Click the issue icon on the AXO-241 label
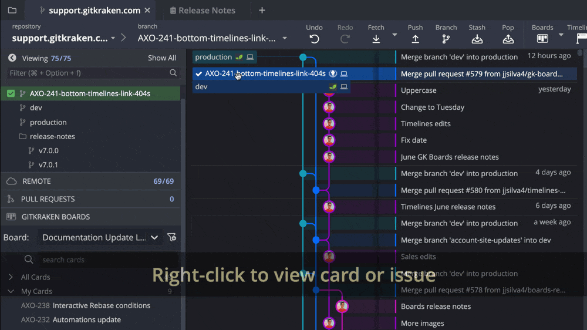 [x=332, y=74]
